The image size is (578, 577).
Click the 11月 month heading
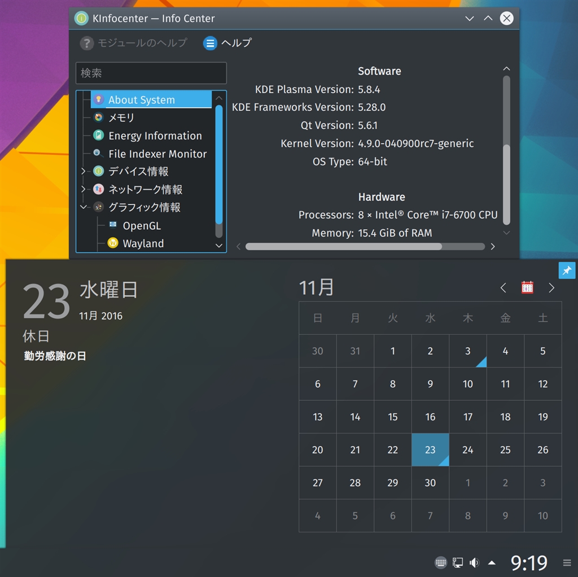[317, 287]
